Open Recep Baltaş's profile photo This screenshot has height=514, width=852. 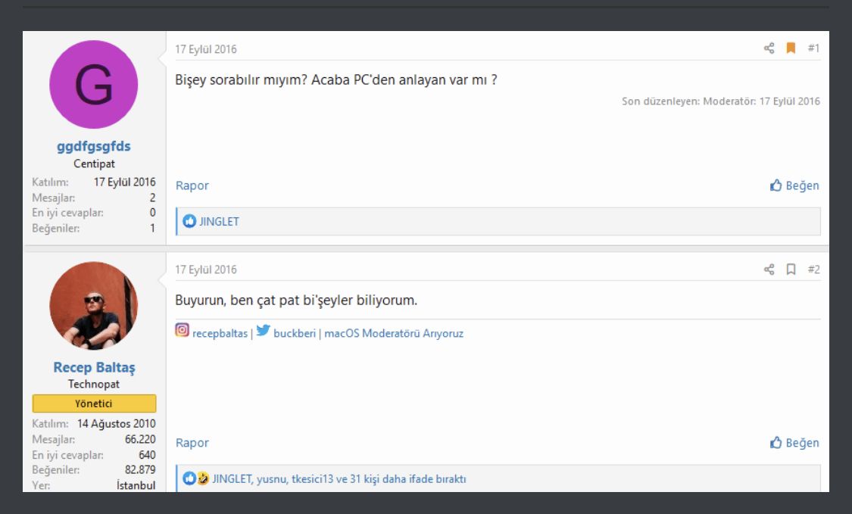tap(94, 306)
